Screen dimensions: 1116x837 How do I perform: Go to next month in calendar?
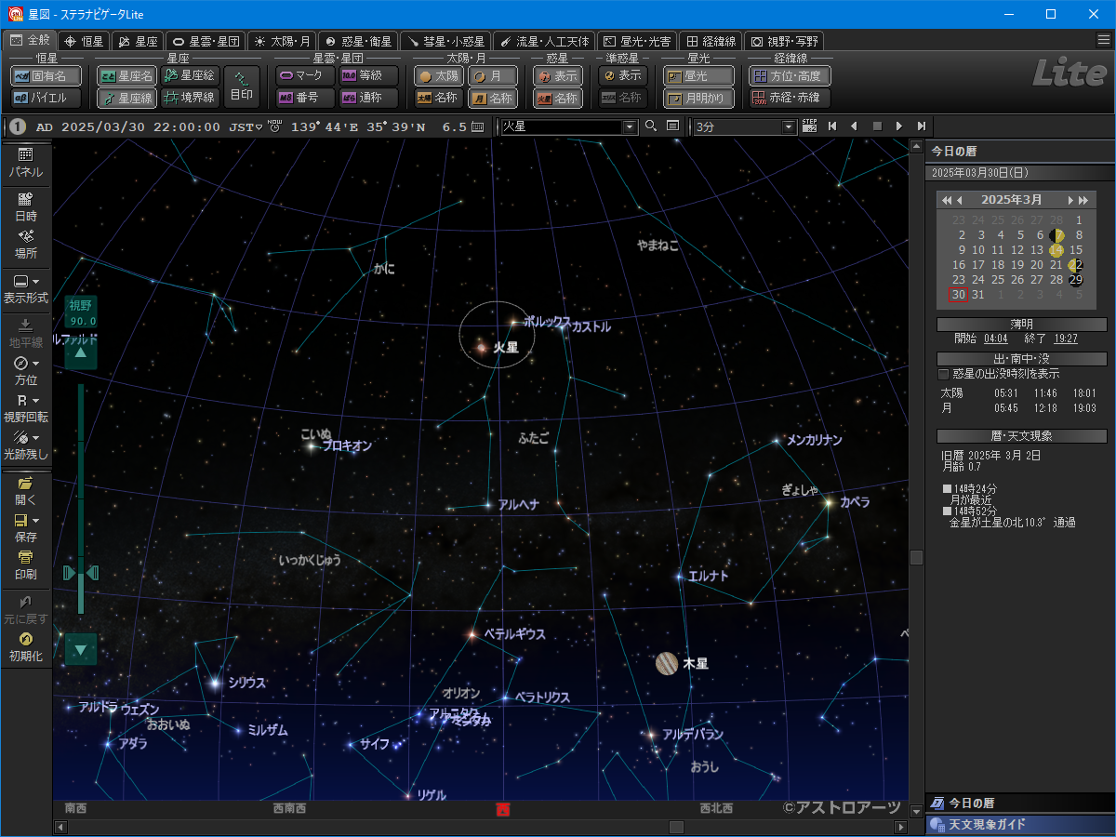[1070, 200]
